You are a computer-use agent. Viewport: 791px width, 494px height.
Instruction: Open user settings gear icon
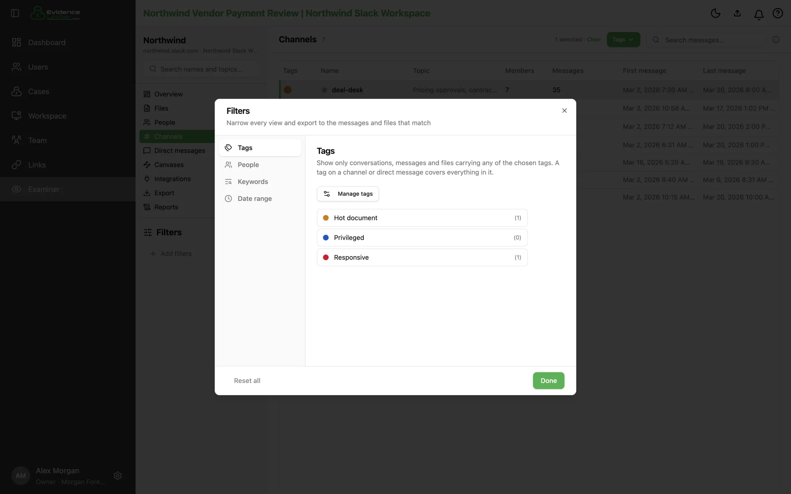pyautogui.click(x=117, y=476)
